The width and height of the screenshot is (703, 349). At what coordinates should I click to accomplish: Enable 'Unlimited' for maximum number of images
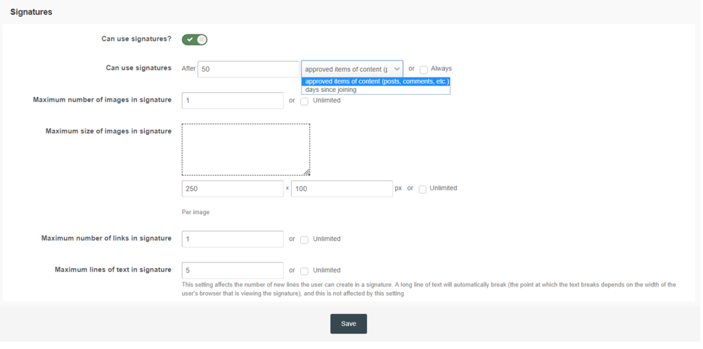[304, 101]
